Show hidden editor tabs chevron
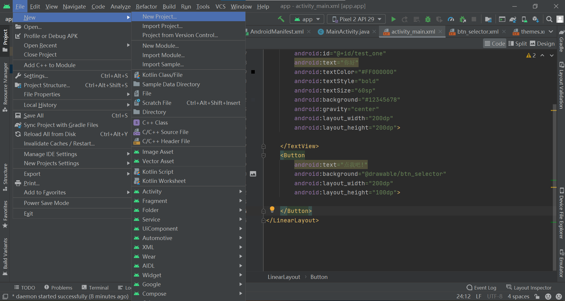 (x=551, y=32)
